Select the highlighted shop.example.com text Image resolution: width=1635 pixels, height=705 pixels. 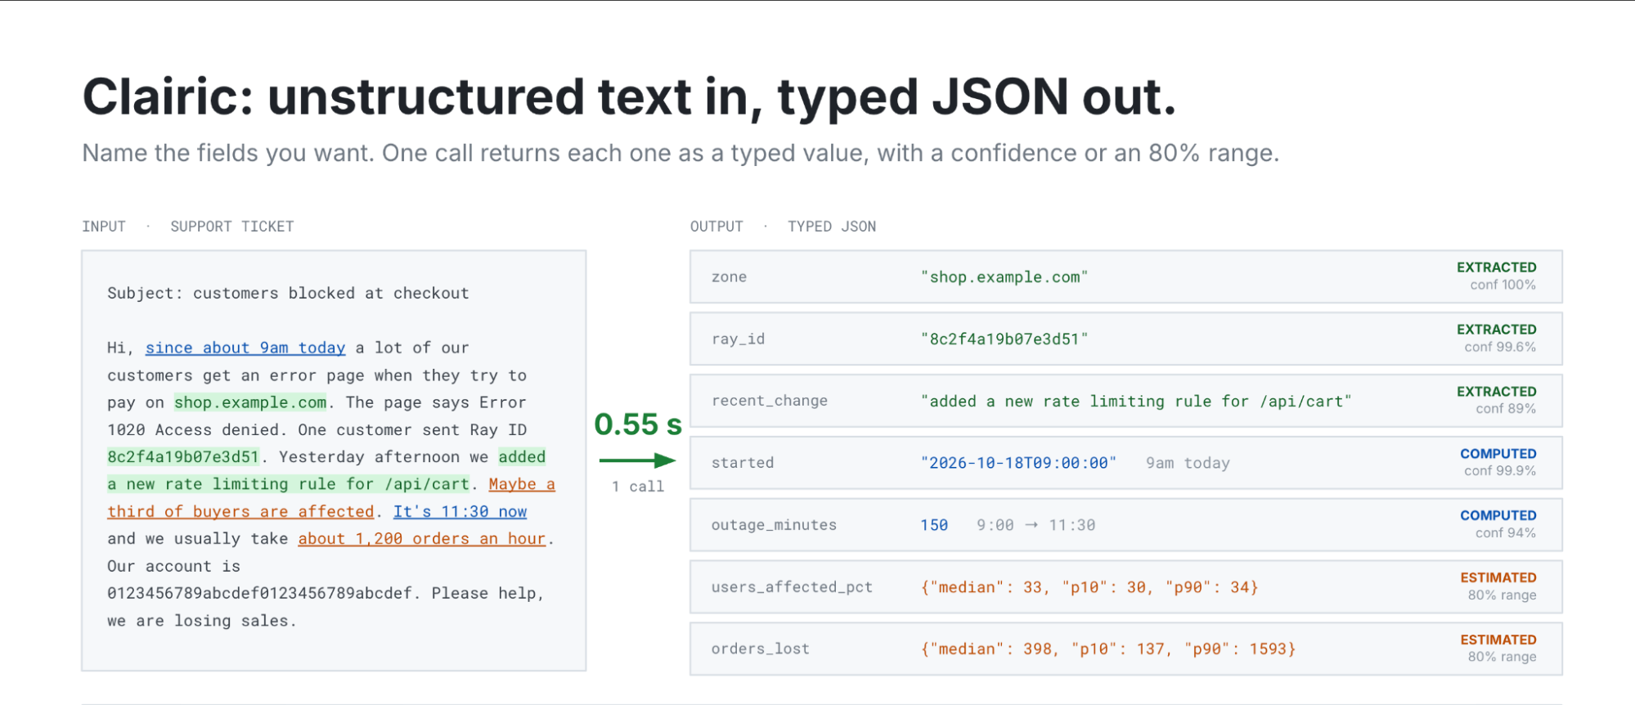click(251, 402)
